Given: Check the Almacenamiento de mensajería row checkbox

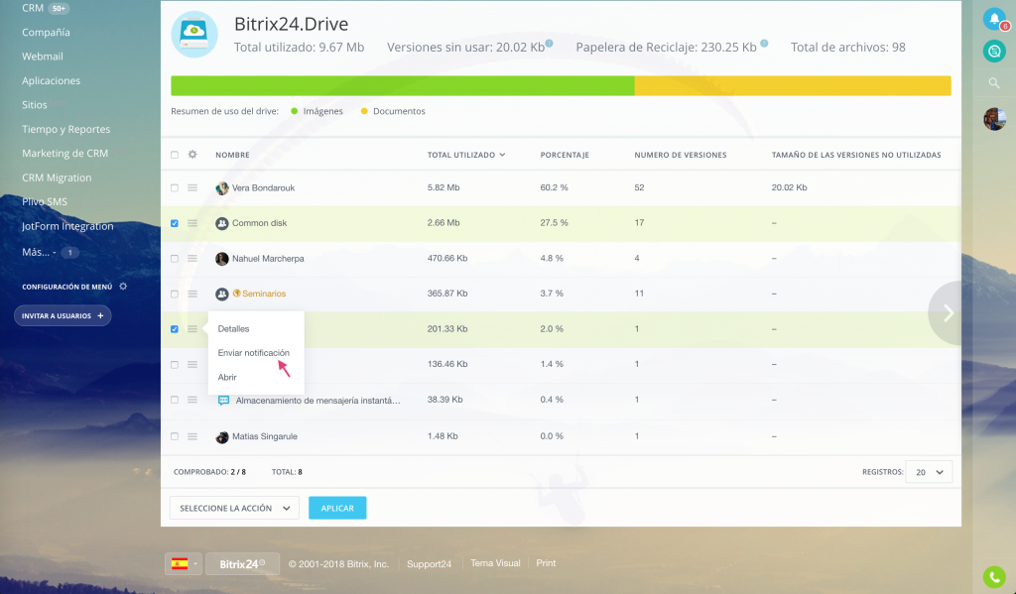Looking at the screenshot, I should point(175,400).
